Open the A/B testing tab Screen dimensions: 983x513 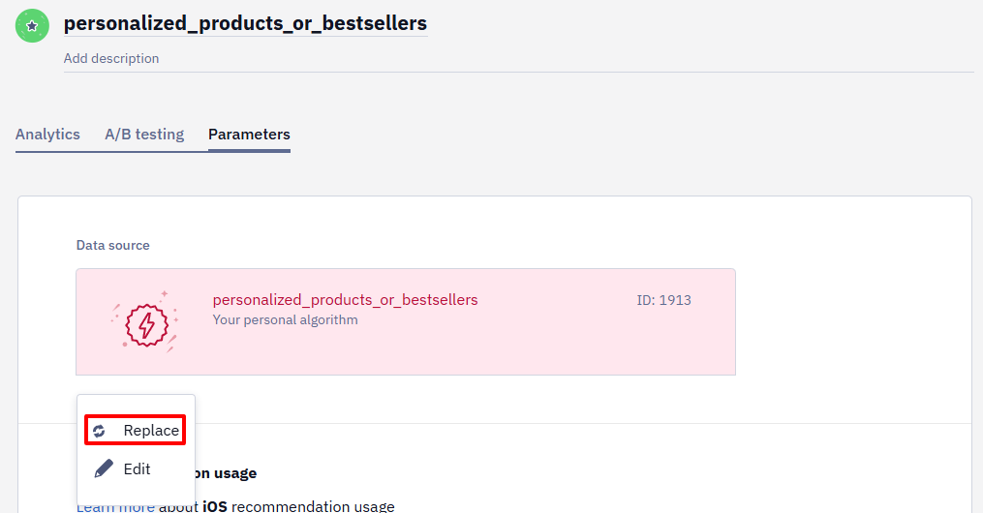[144, 134]
